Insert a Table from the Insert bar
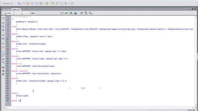The image size is (198, 111). (32, 3)
